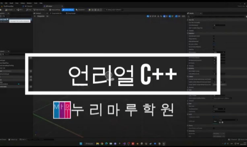This screenshot has height=147, width=247.
Task: Open Class Settings from the toolbar
Action: pyautogui.click(x=54, y=10)
